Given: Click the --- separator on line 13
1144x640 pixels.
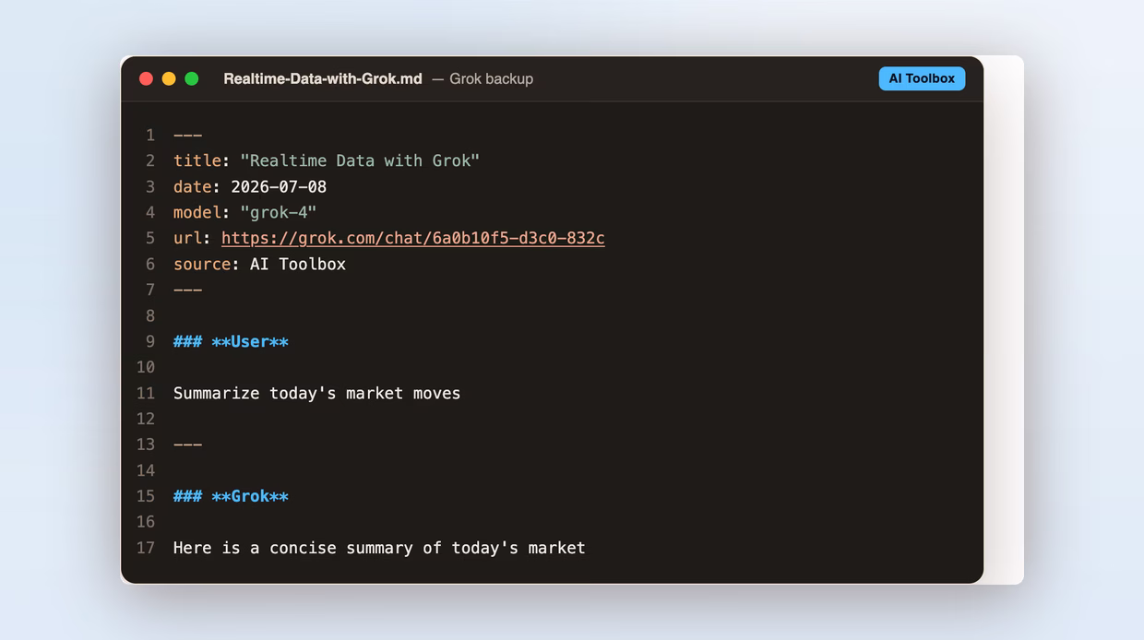Looking at the screenshot, I should [x=187, y=444].
